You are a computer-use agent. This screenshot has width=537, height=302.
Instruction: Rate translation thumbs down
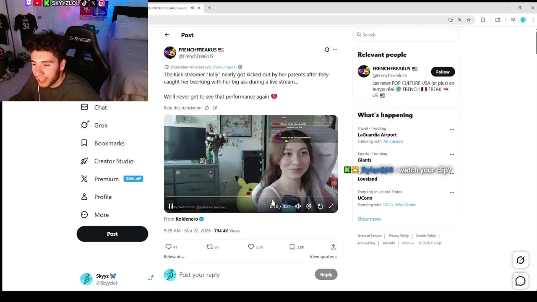[x=215, y=108]
